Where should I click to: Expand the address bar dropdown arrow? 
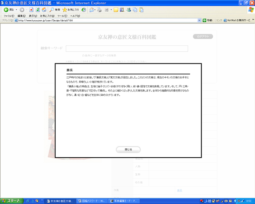point(199,20)
